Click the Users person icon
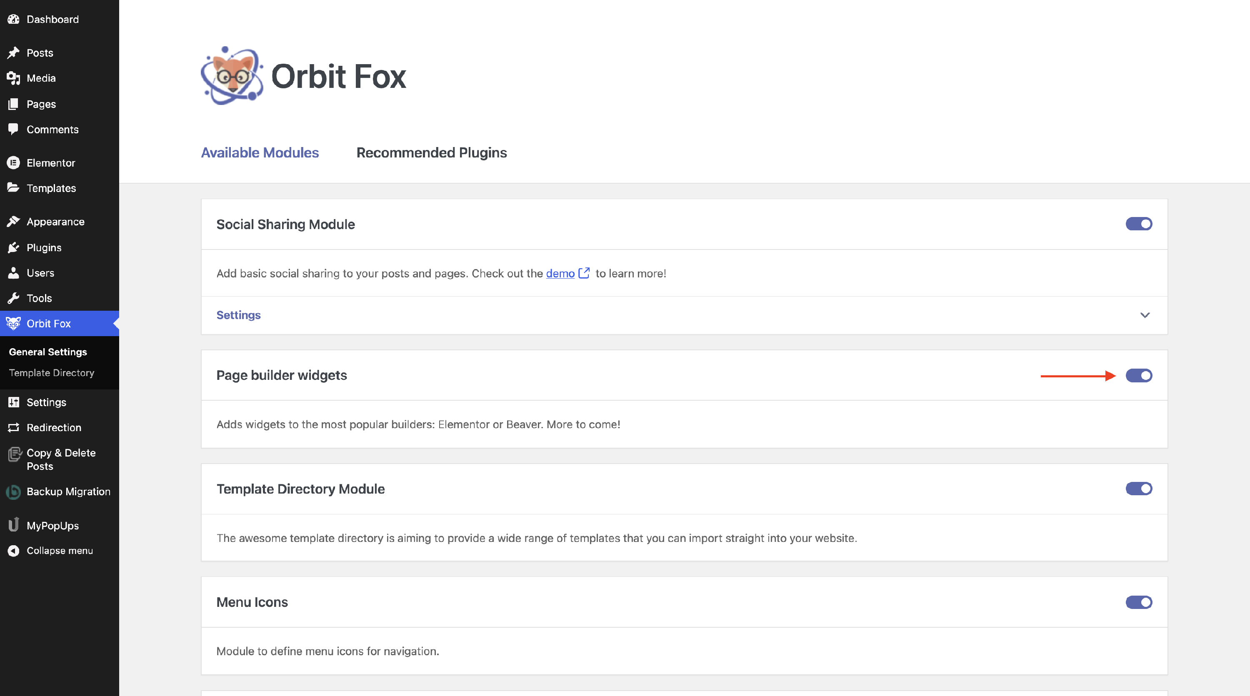1250x696 pixels. click(14, 272)
